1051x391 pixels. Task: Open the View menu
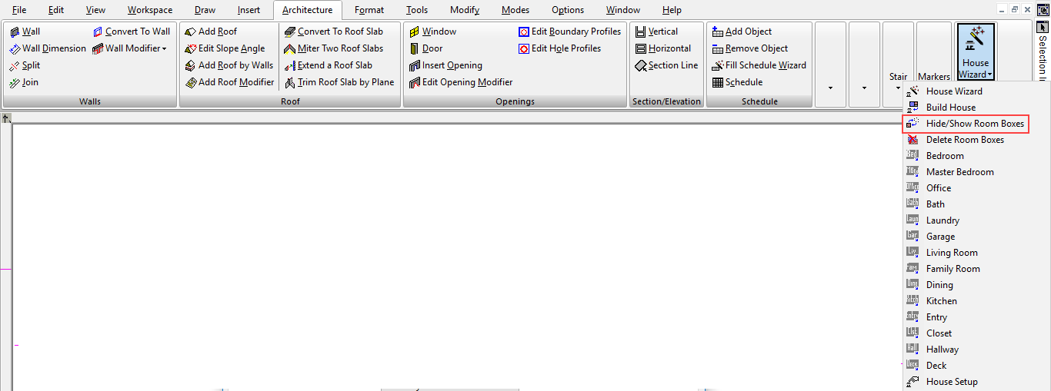pyautogui.click(x=95, y=10)
